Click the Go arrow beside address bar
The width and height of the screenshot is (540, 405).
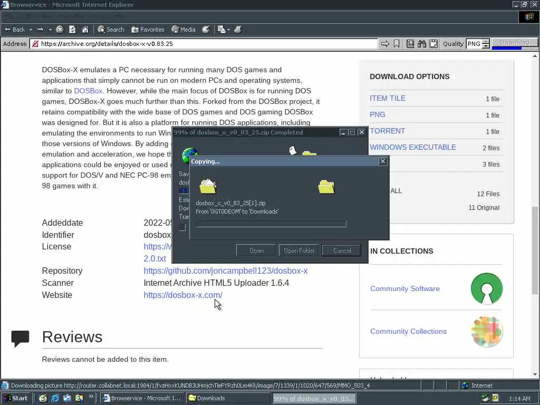[385, 44]
